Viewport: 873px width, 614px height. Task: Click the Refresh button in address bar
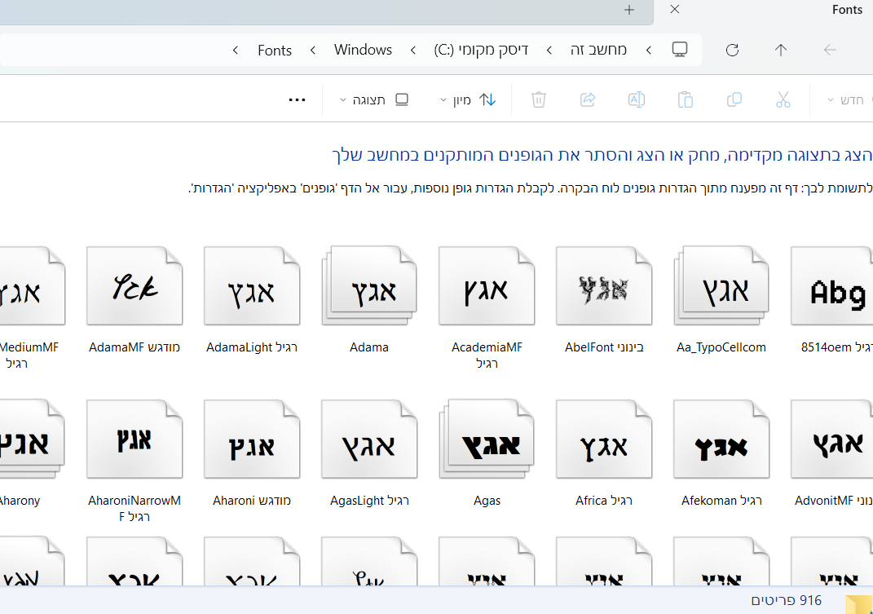[x=732, y=50]
